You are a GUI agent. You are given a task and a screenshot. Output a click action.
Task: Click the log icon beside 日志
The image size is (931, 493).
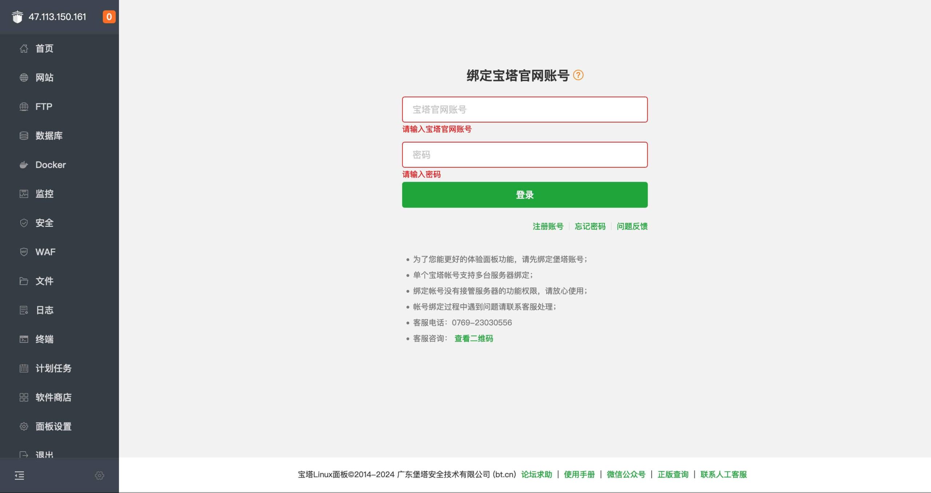24,310
